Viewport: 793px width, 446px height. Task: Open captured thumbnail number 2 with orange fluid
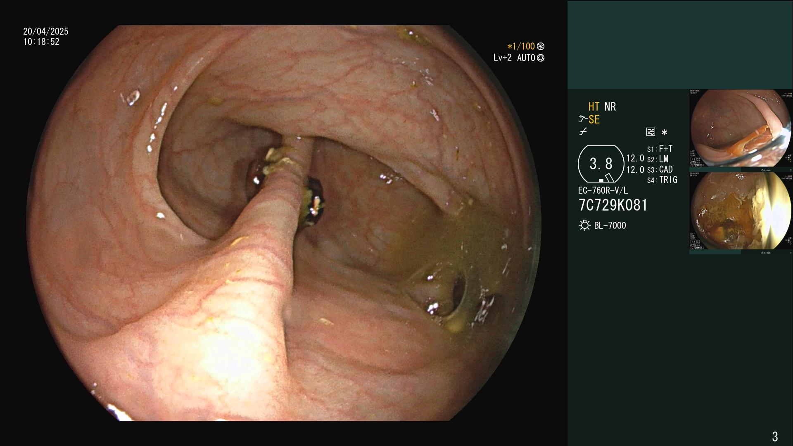tap(741, 128)
